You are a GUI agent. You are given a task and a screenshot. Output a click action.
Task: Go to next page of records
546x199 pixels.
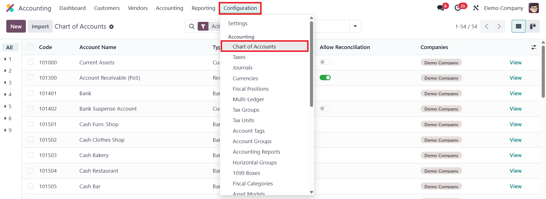pyautogui.click(x=499, y=26)
